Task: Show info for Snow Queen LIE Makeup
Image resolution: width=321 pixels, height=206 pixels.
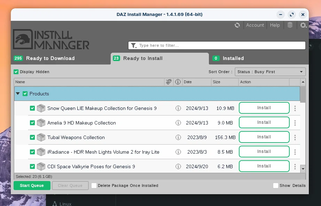Action: [178, 108]
